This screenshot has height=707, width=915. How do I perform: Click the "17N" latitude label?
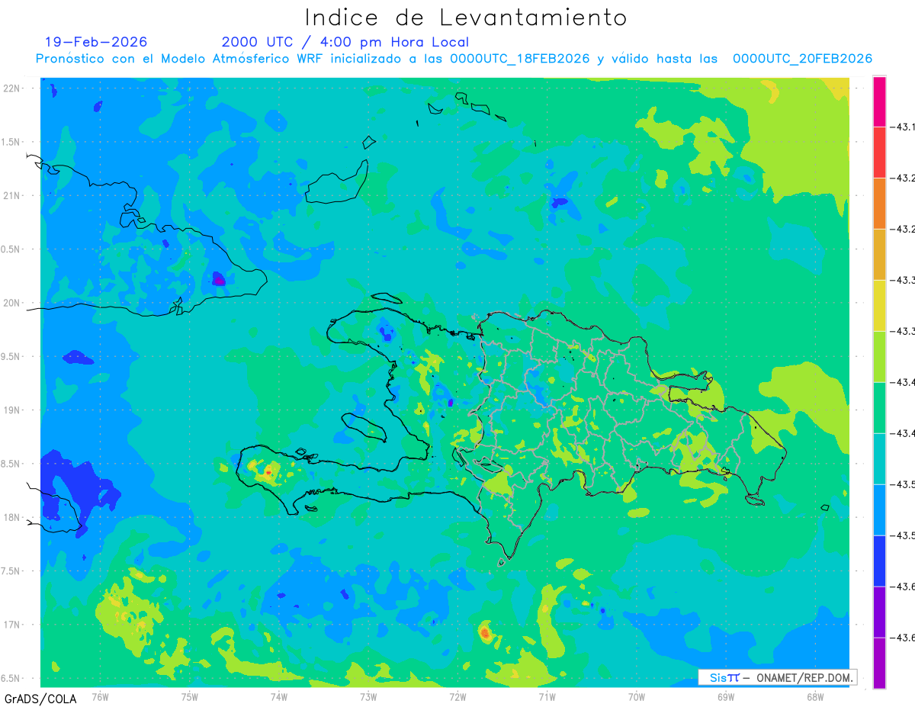(12, 625)
